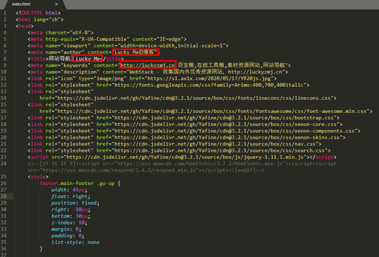Click the closing brace on line 36
The image size is (379, 257).
point(41,248)
